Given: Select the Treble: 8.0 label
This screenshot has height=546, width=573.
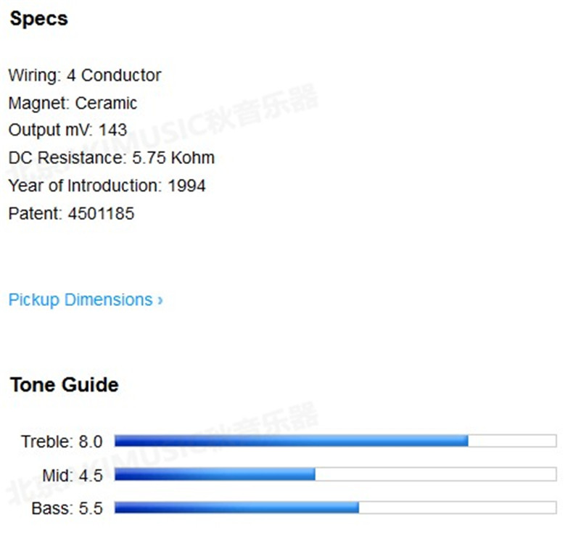Looking at the screenshot, I should [x=62, y=442].
